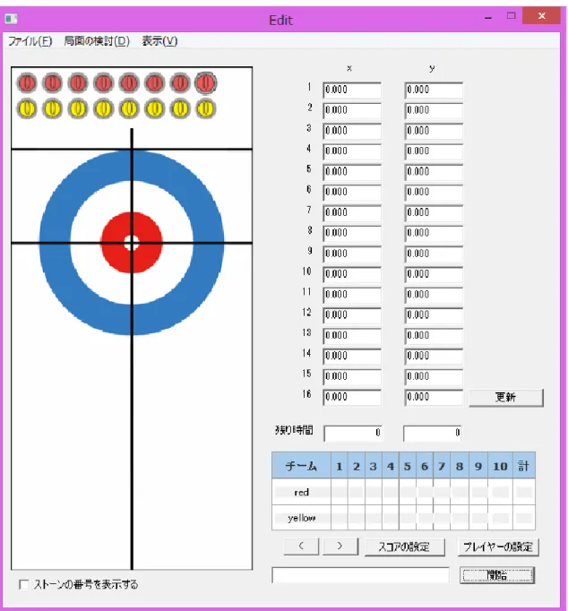The width and height of the screenshot is (568, 611).
Task: Click the y field for stone 13
Action: pyautogui.click(x=434, y=335)
